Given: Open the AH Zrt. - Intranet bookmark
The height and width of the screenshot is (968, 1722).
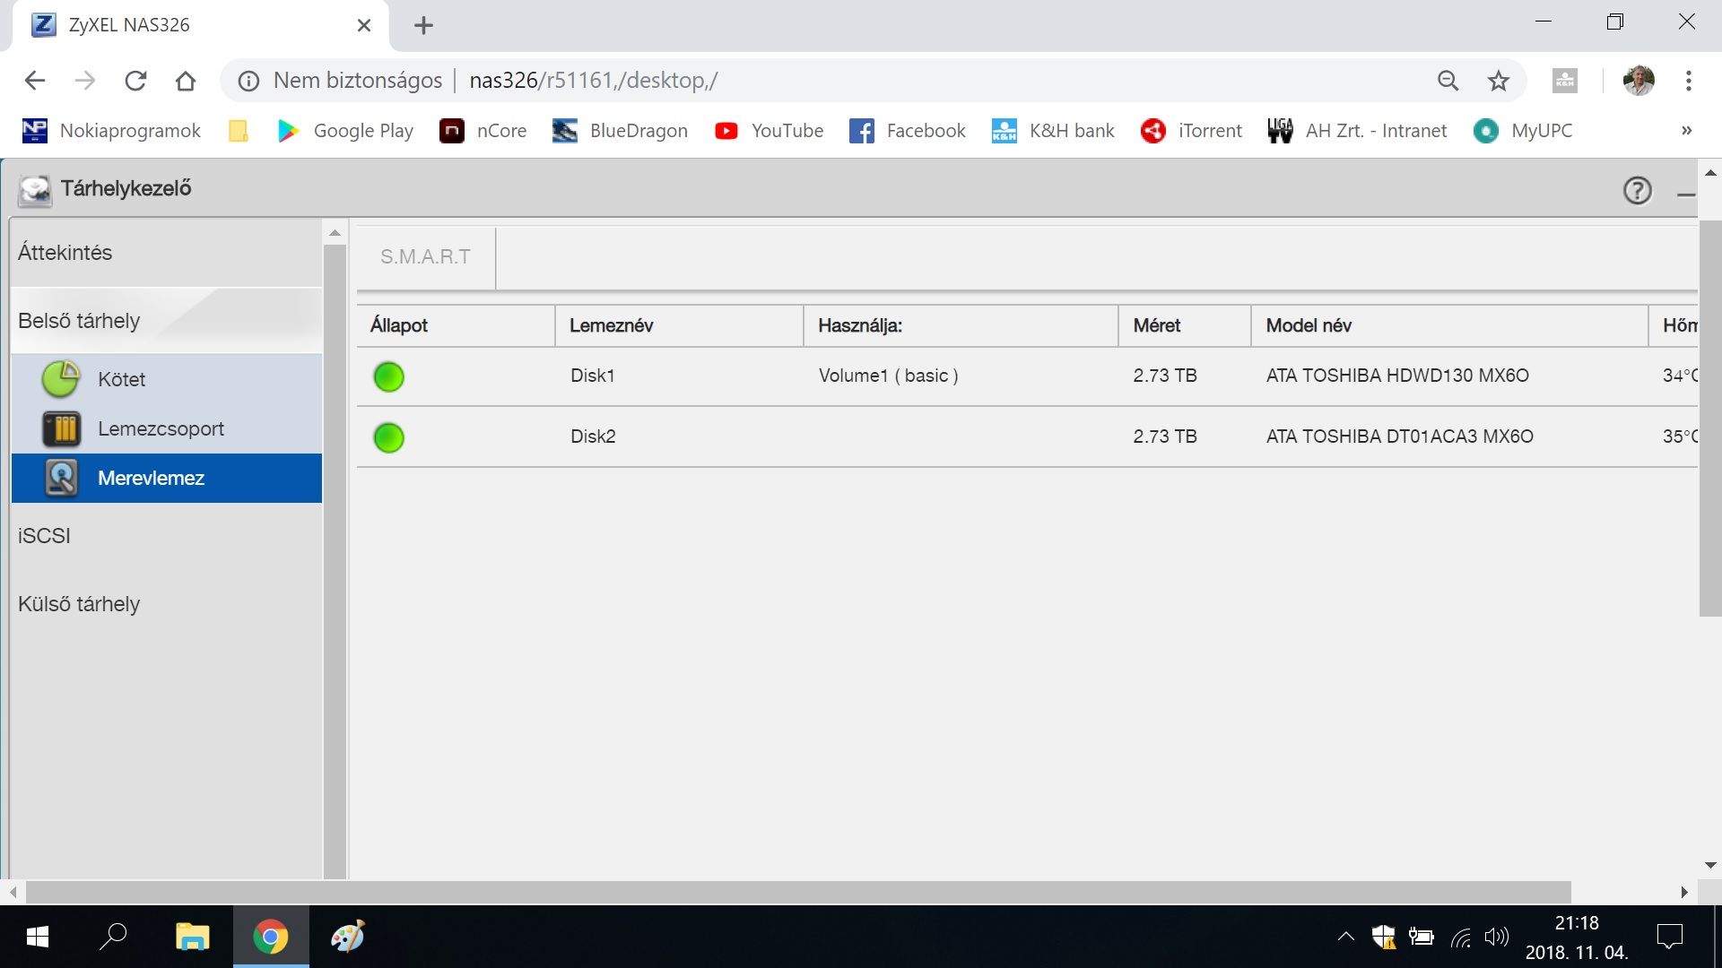Looking at the screenshot, I should pyautogui.click(x=1357, y=131).
